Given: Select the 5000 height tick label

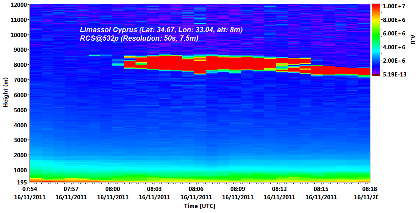Looking at the screenshot, I should 20,110.
